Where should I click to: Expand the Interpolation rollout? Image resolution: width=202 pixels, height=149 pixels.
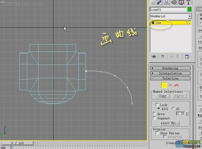[x=170, y=73]
